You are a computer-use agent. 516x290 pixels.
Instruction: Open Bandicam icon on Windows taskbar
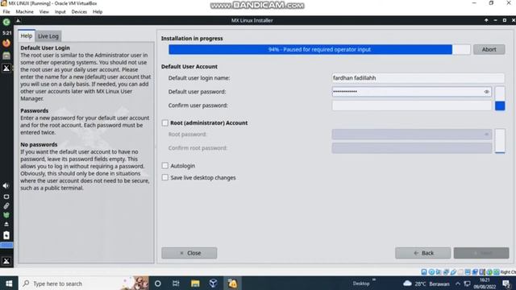click(233, 284)
